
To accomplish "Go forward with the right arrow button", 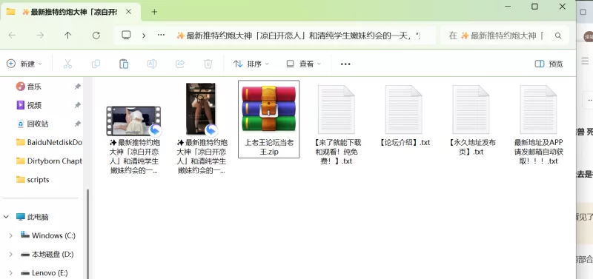I will (40, 36).
